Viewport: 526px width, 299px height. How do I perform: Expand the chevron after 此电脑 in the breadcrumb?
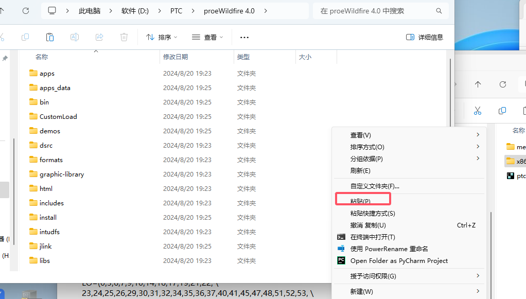click(x=111, y=11)
